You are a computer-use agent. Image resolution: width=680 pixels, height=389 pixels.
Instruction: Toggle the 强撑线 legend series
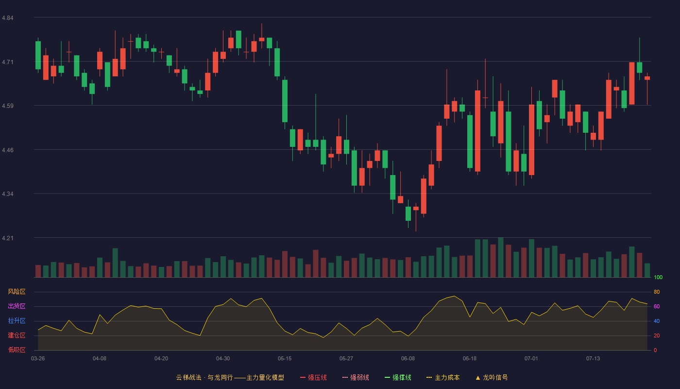(x=398, y=377)
